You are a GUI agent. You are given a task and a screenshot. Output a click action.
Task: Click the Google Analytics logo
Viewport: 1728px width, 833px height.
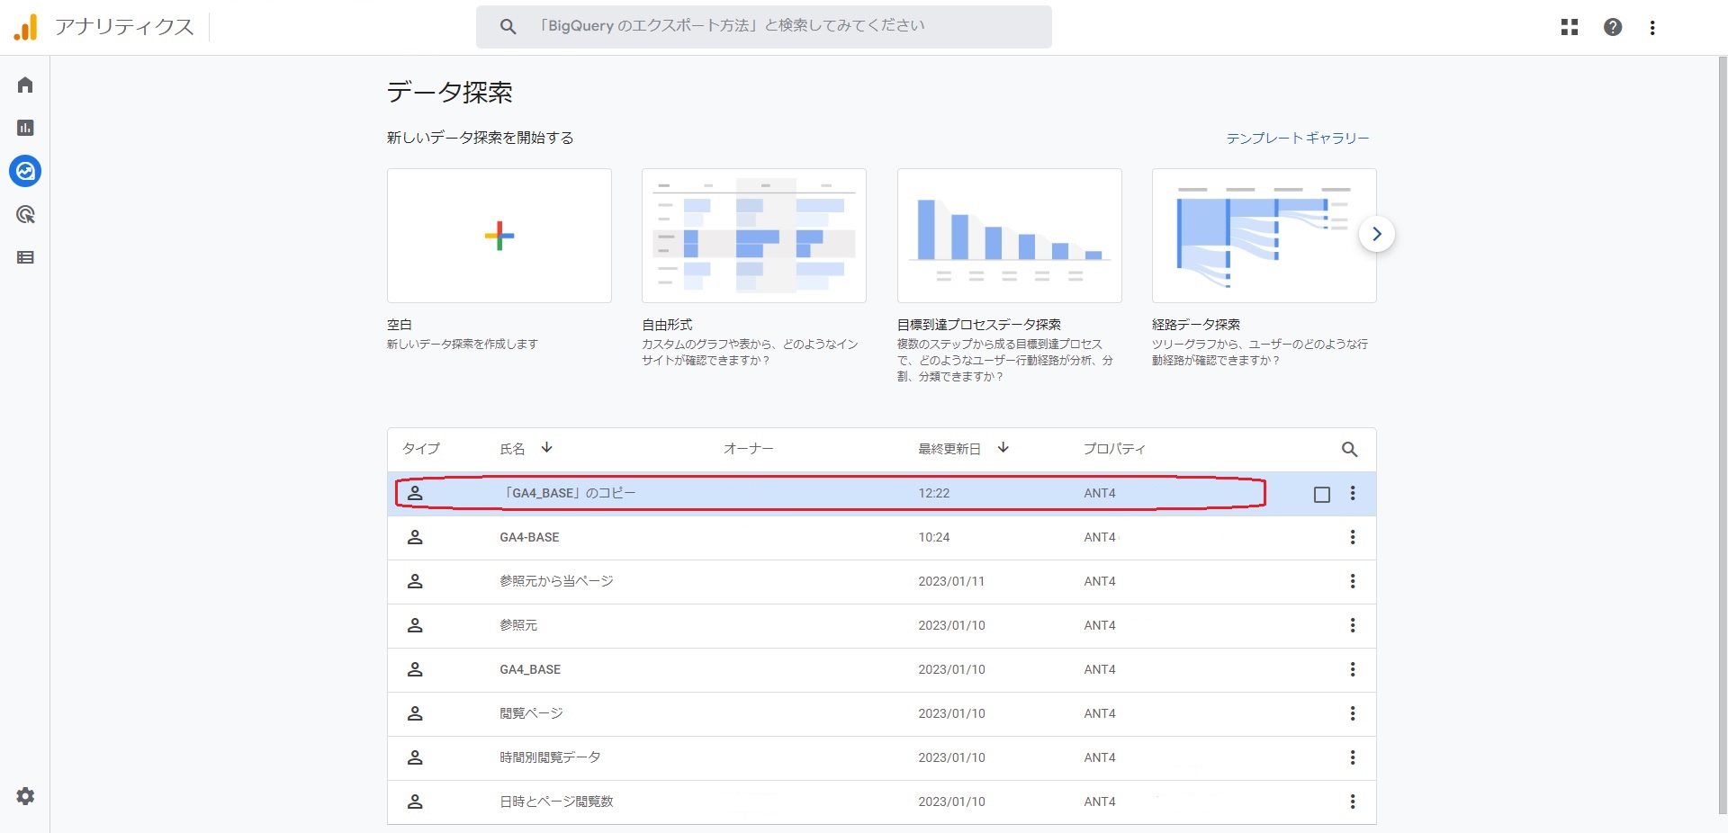26,27
